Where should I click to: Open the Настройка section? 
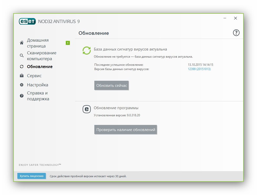pyautogui.click(x=37, y=85)
